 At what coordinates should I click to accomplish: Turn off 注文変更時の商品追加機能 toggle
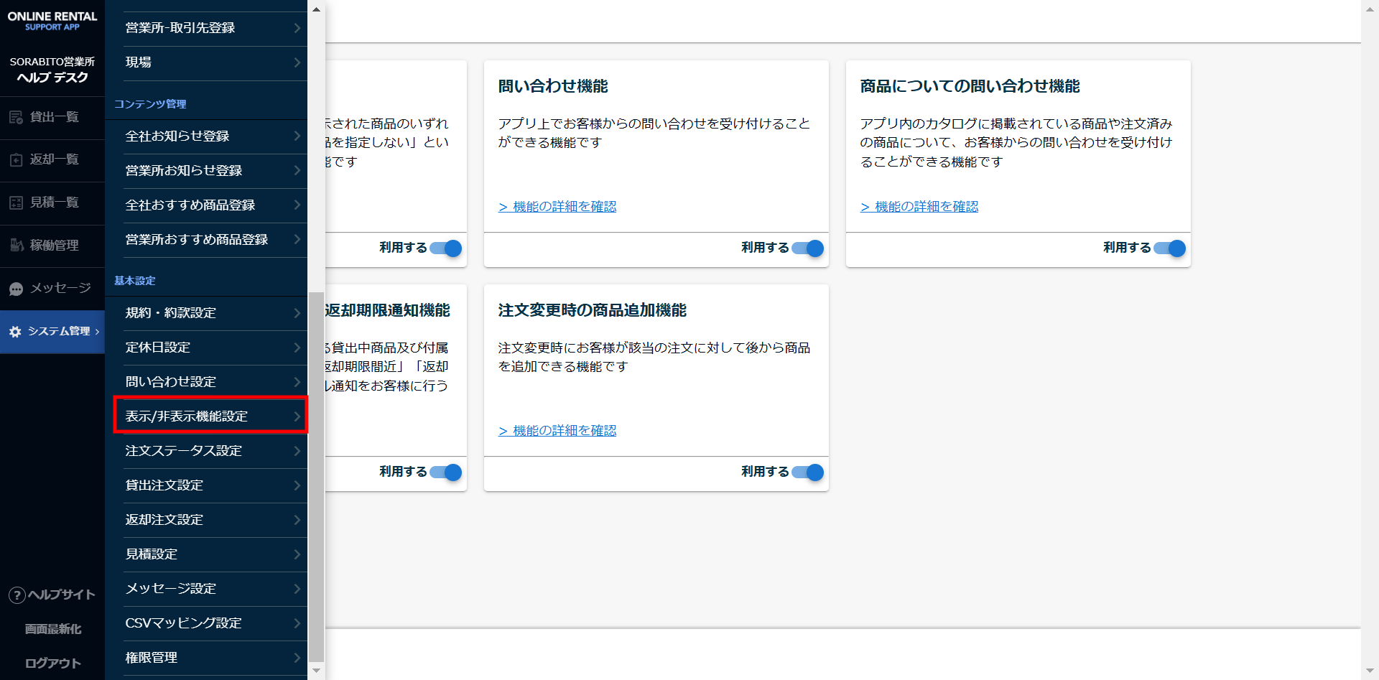(x=808, y=472)
